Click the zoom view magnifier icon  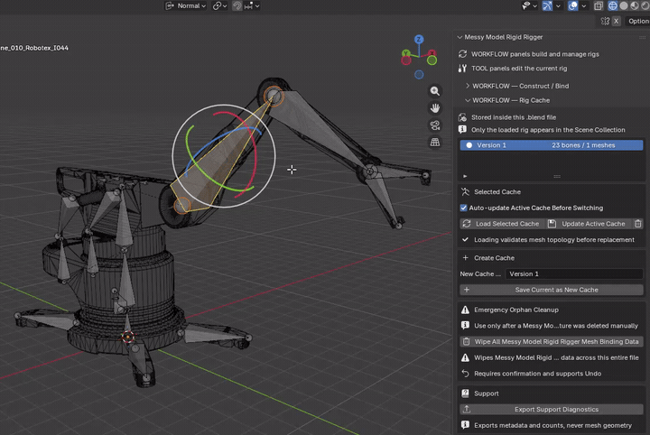[434, 91]
